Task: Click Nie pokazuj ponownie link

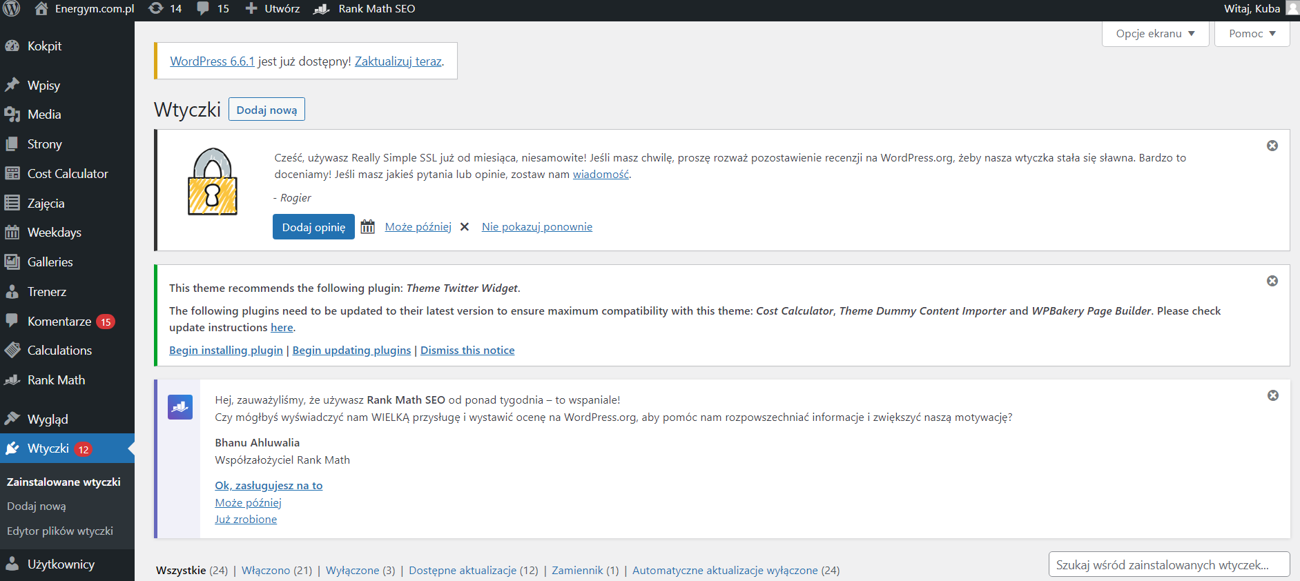Action: [x=537, y=227]
